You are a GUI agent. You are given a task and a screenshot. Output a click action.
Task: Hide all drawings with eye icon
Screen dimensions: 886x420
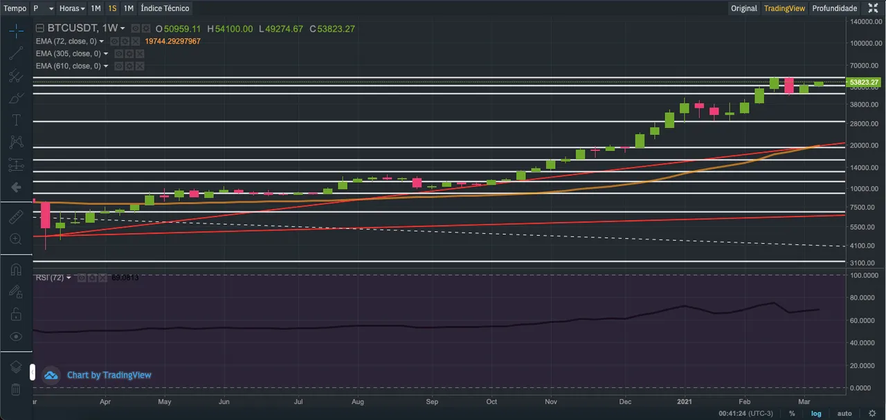pyautogui.click(x=16, y=337)
